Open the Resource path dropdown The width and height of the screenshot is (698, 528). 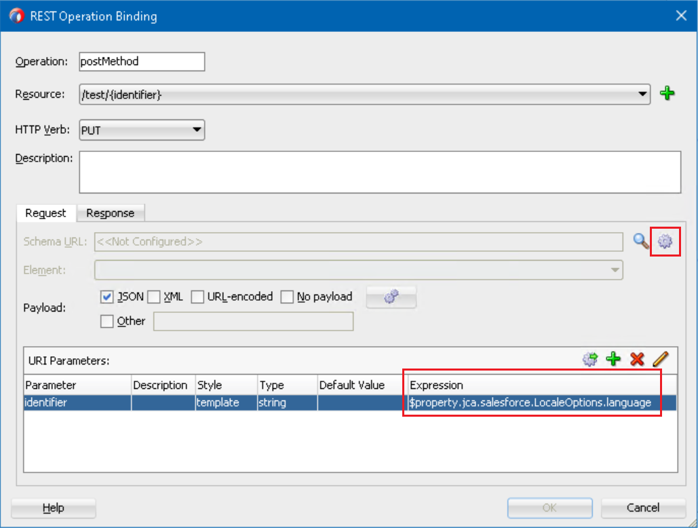(x=642, y=94)
